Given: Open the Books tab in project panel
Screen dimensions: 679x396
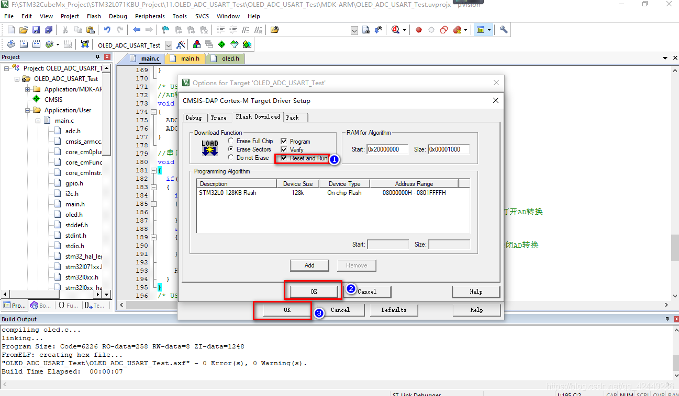Looking at the screenshot, I should 41,306.
